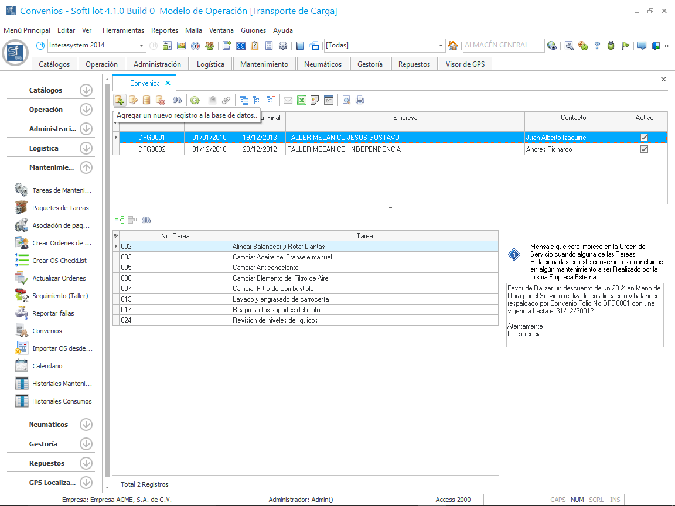This screenshot has width=675, height=506.
Task: Click the delete record icon in the Convenios toolbar
Action: (x=160, y=100)
